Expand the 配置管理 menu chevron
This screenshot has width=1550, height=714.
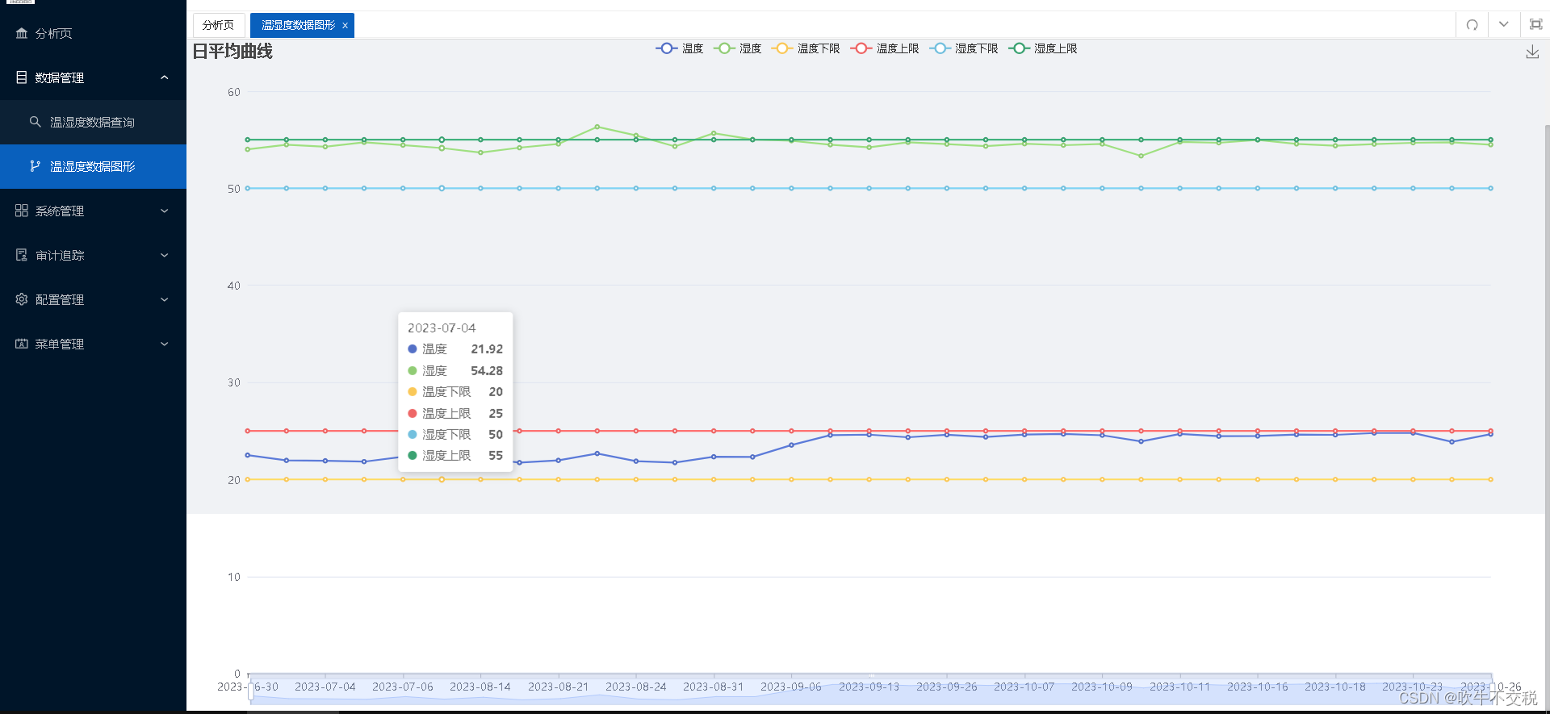click(x=165, y=299)
